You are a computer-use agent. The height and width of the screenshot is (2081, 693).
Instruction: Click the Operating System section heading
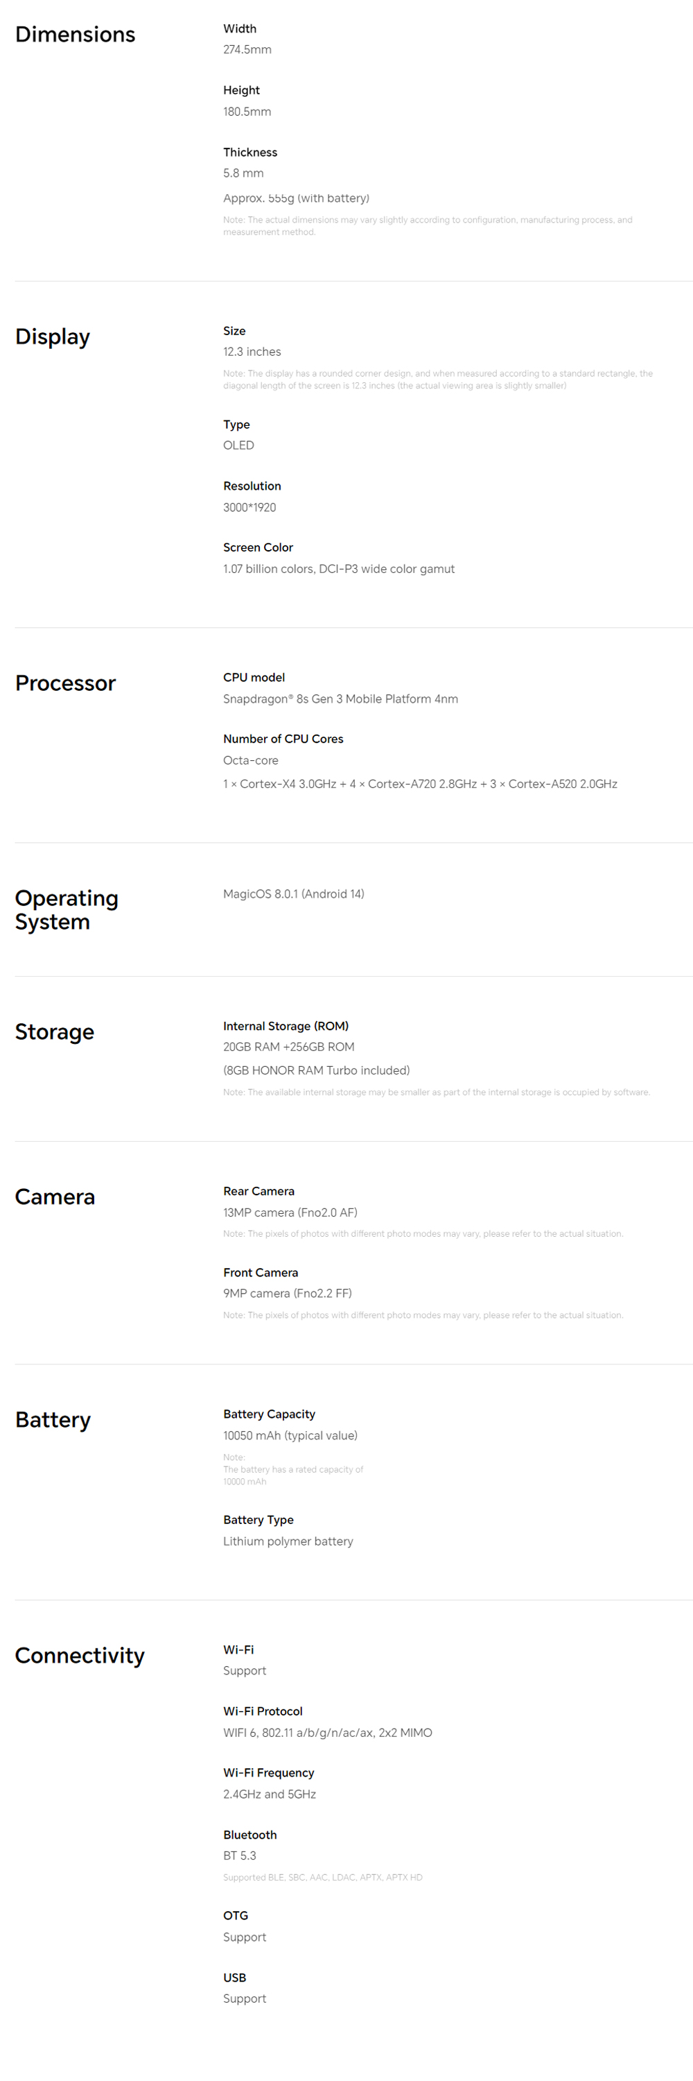(x=66, y=909)
